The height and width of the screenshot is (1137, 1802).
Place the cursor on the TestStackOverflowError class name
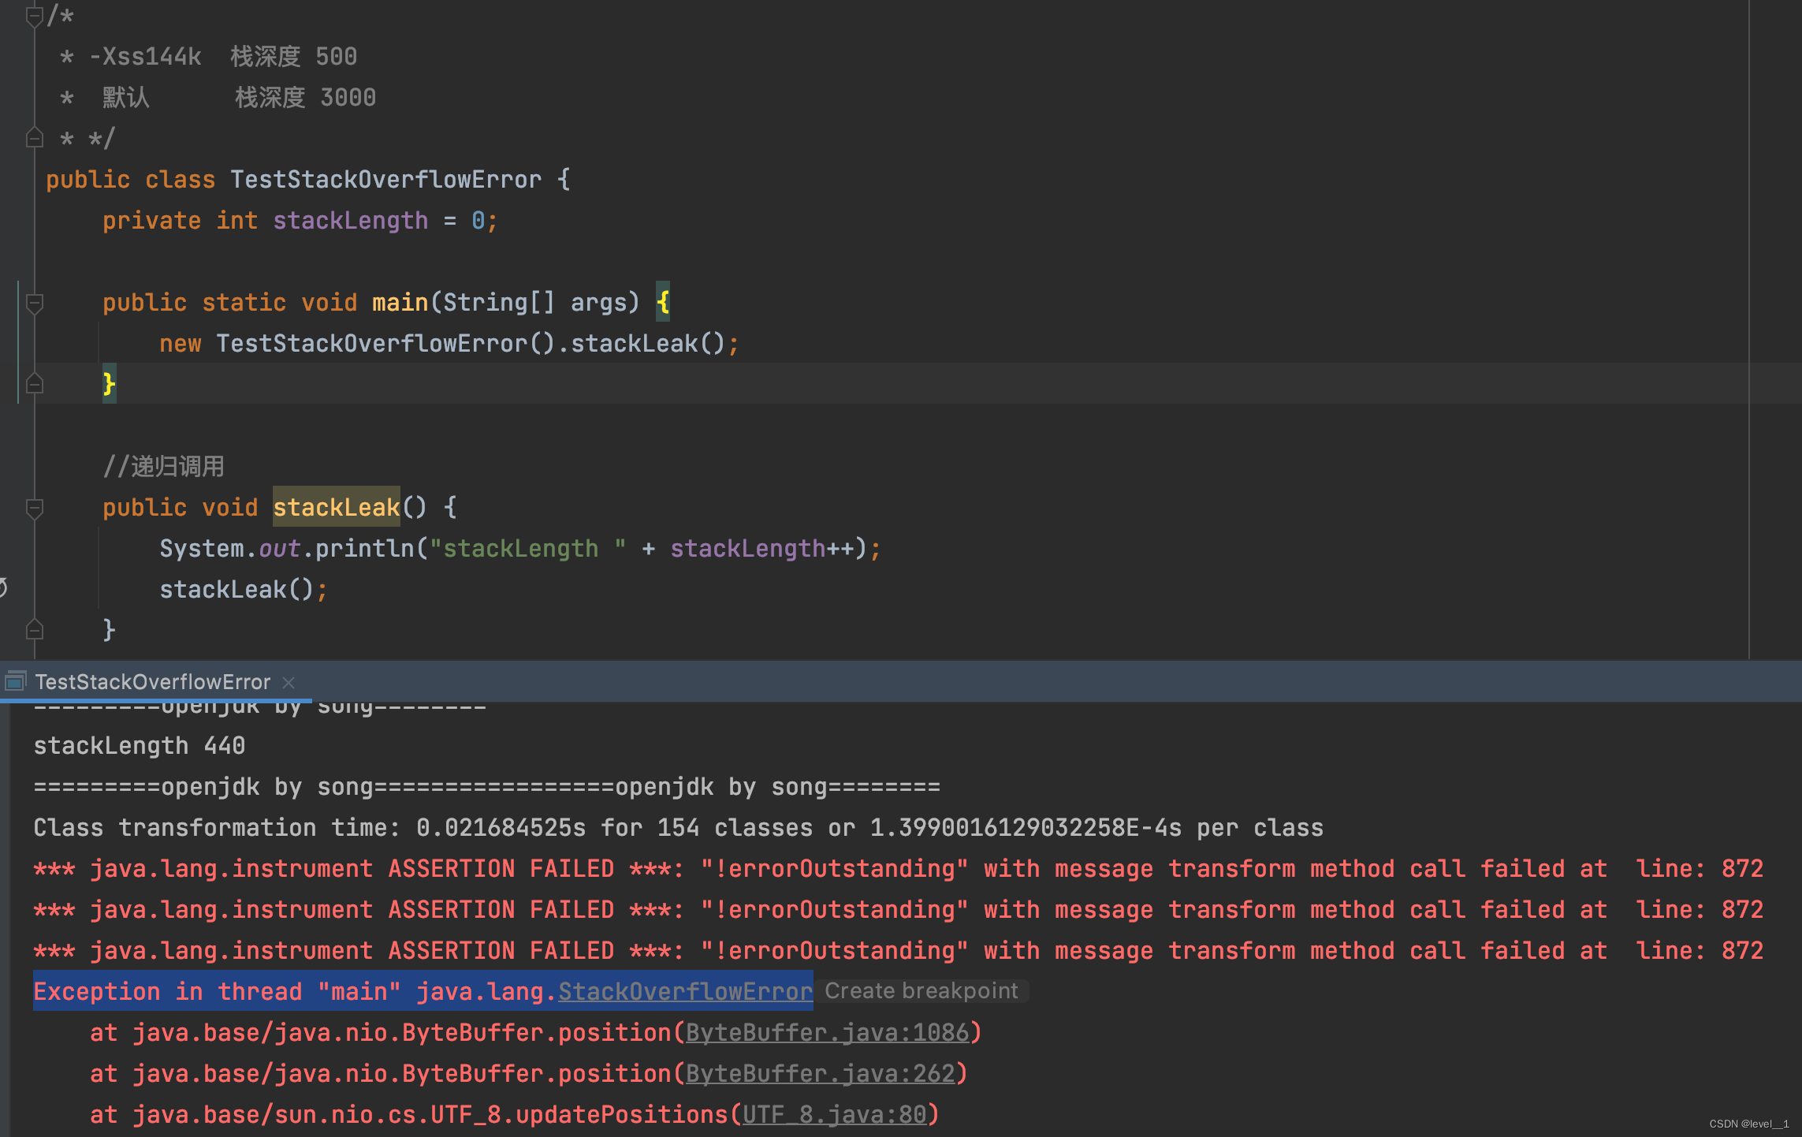coord(385,179)
